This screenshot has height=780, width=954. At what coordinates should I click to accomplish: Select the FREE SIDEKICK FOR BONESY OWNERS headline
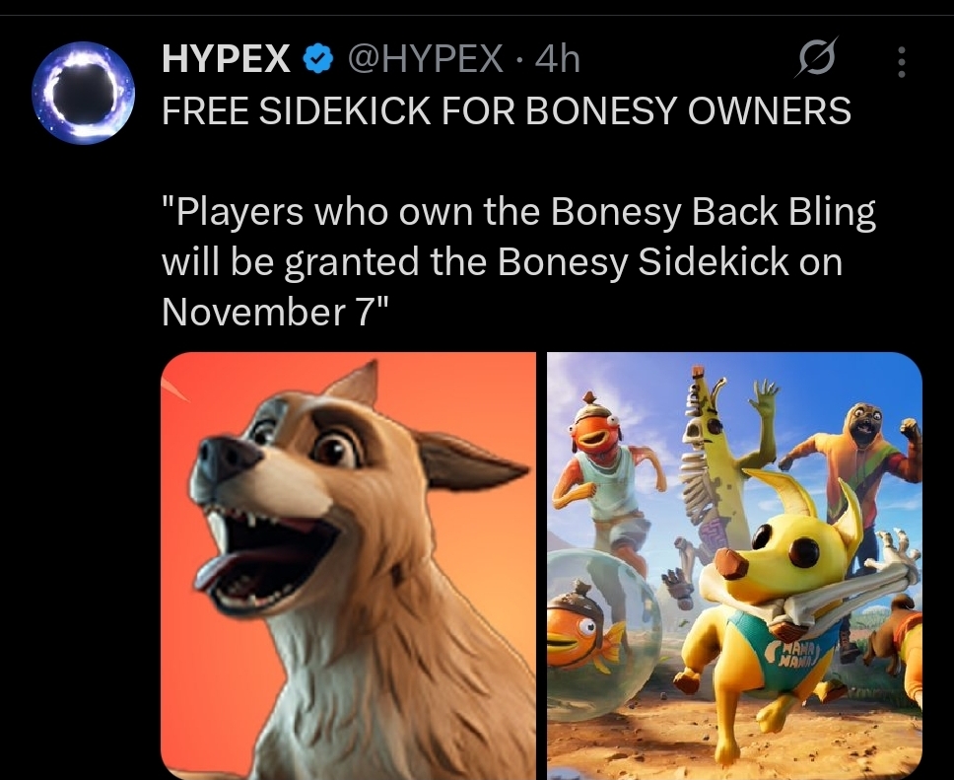[507, 110]
